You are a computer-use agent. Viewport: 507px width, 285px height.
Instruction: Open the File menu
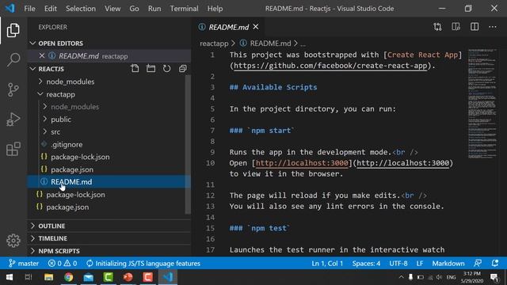point(29,9)
